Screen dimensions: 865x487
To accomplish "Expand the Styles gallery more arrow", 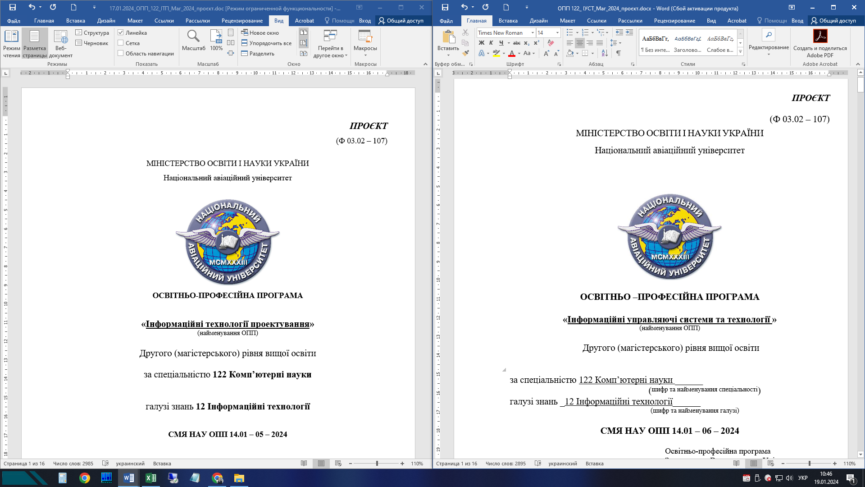I will pyautogui.click(x=740, y=51).
